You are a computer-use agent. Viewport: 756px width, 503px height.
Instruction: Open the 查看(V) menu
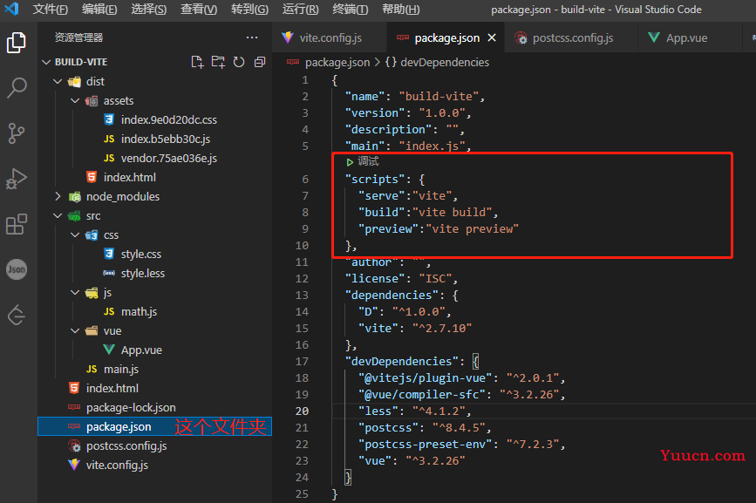tap(199, 10)
